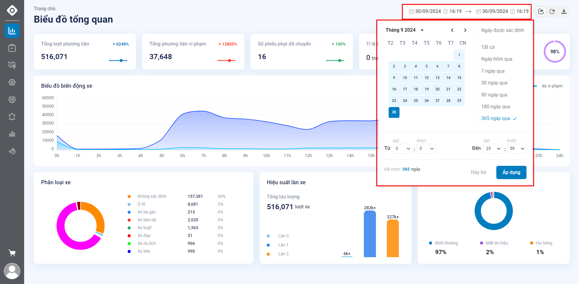Pick day 26 in the calendar
579x284 pixels.
point(427,101)
